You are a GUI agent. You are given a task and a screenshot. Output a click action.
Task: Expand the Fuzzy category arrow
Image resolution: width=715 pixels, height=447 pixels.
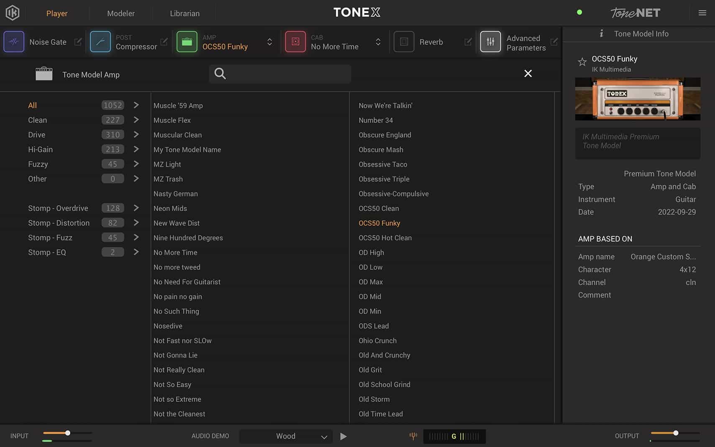tap(136, 163)
